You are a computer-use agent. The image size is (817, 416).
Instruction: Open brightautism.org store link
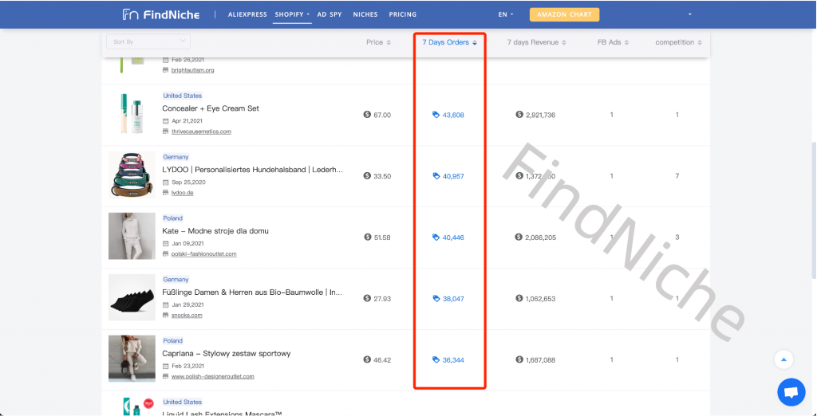192,70
